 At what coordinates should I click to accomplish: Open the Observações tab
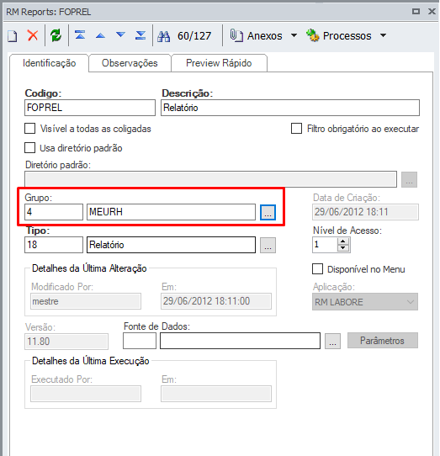tap(130, 63)
